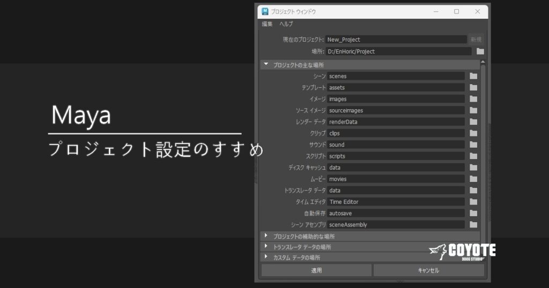
Task: Click the clips input field
Action: coord(396,133)
